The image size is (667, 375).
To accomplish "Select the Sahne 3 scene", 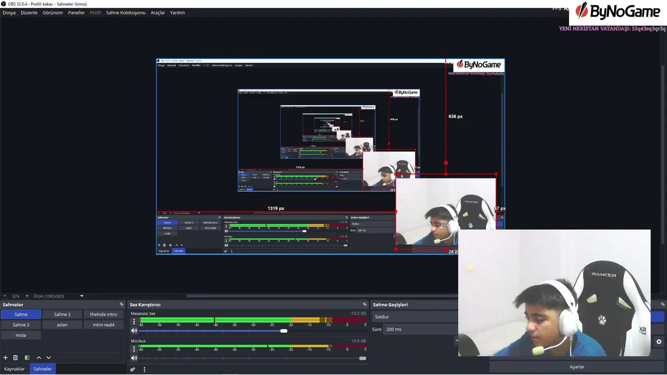I will pyautogui.click(x=21, y=324).
